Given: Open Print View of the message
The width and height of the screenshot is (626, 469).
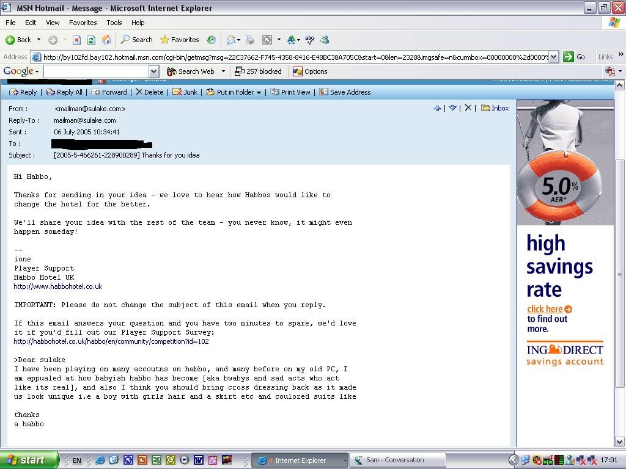Looking at the screenshot, I should [290, 92].
